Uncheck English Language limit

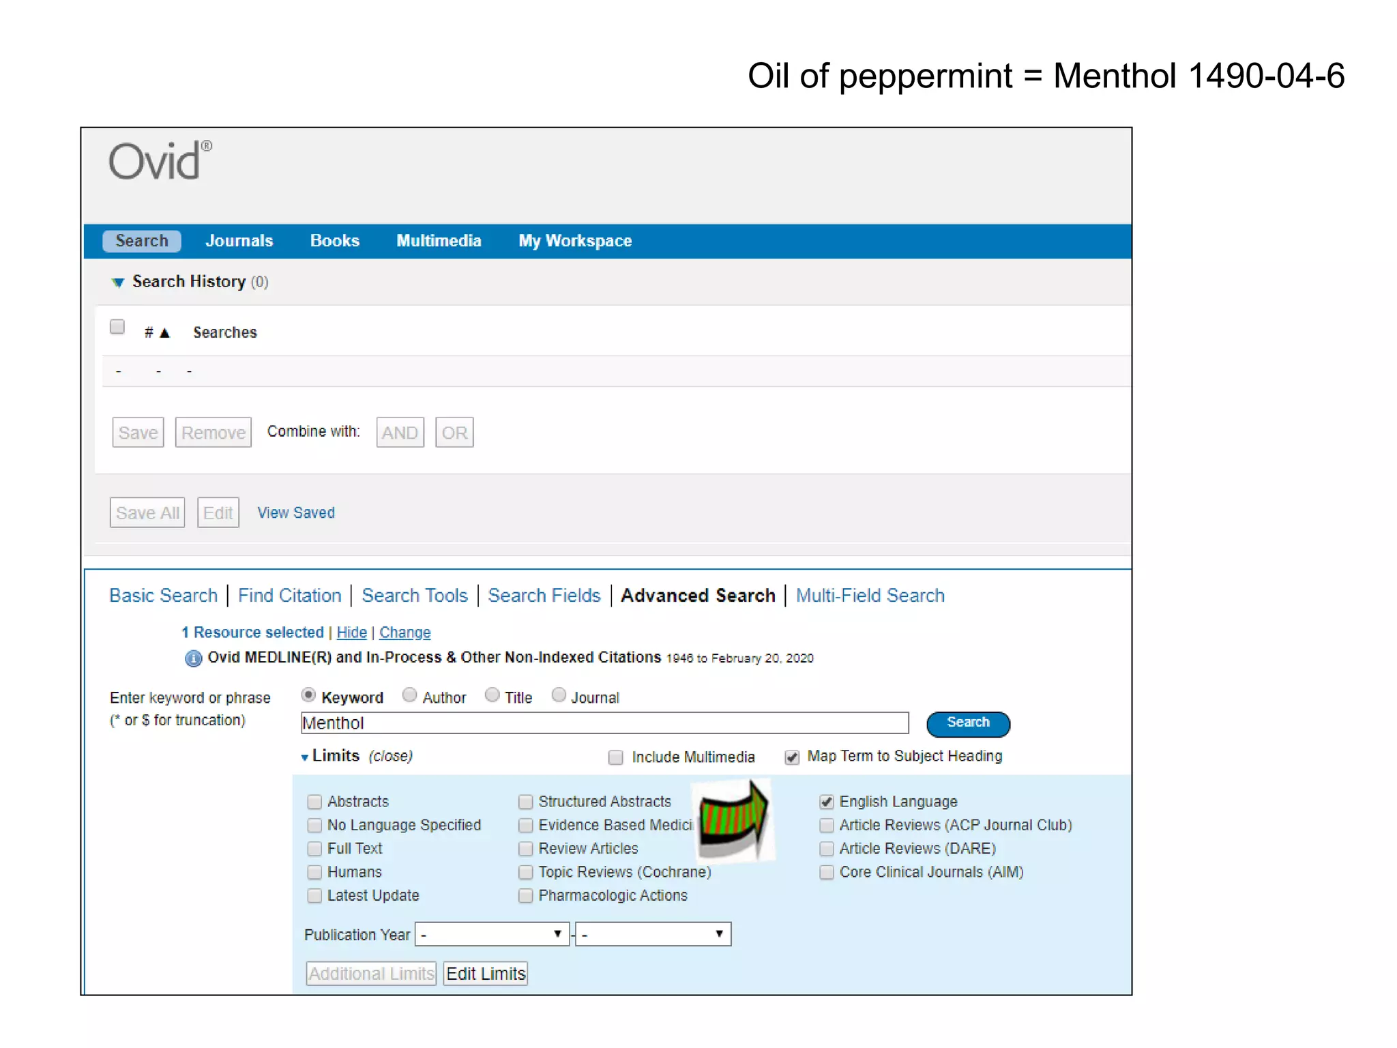coord(827,802)
